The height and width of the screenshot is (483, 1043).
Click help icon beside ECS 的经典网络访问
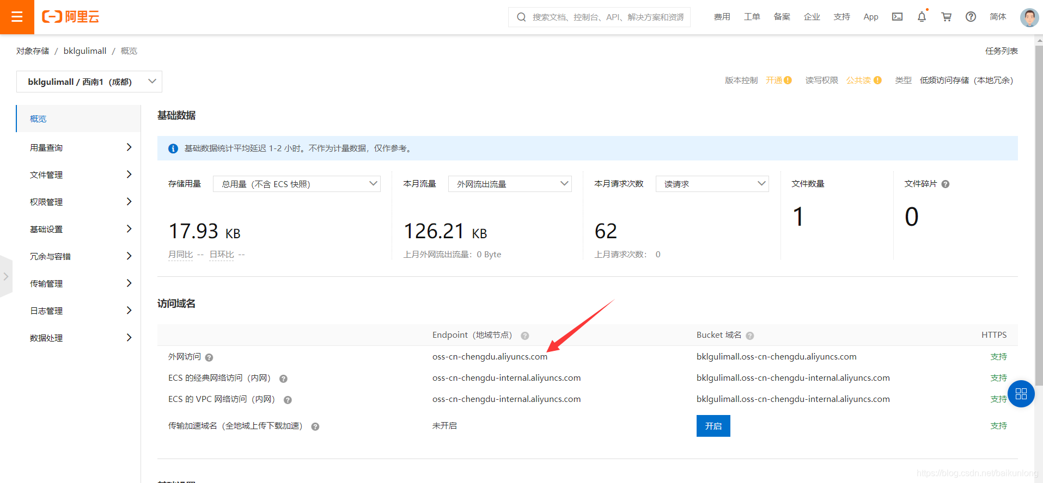coord(283,379)
